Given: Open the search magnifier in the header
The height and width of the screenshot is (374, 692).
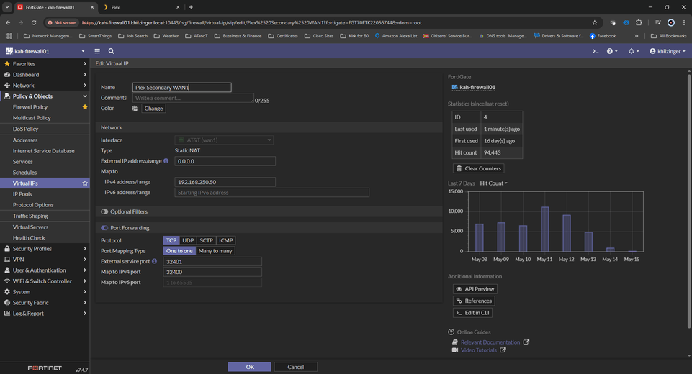Looking at the screenshot, I should (x=111, y=51).
